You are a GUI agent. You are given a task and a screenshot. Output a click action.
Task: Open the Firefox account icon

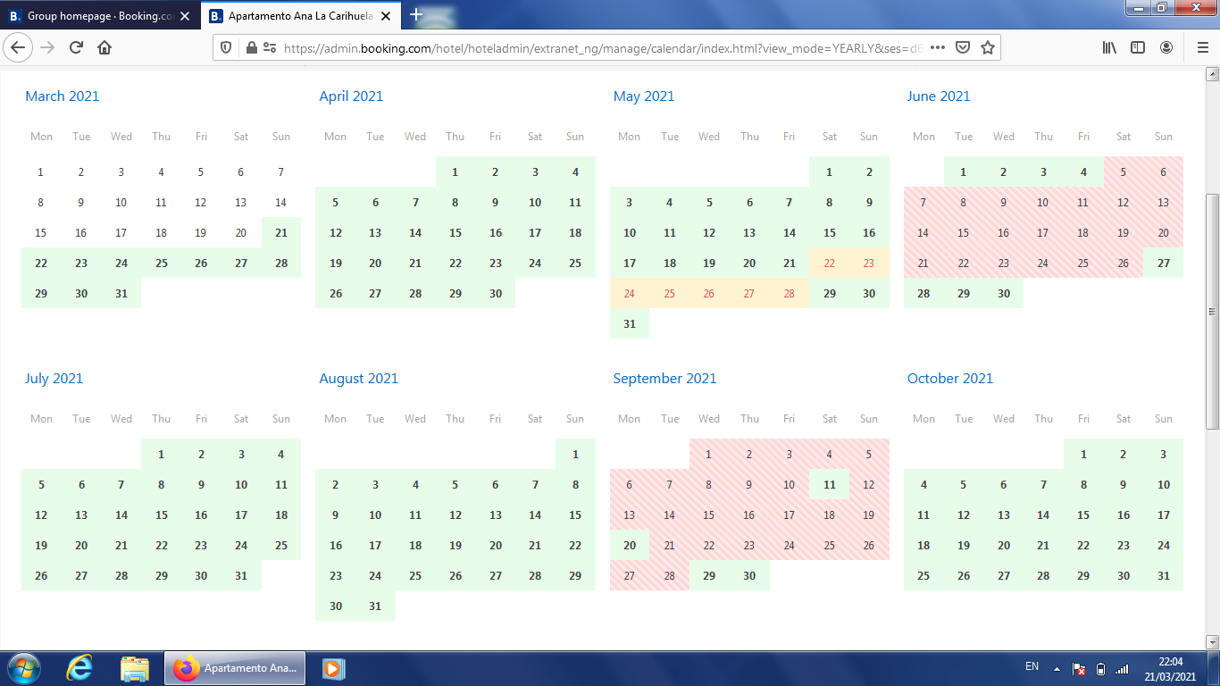[x=1166, y=47]
